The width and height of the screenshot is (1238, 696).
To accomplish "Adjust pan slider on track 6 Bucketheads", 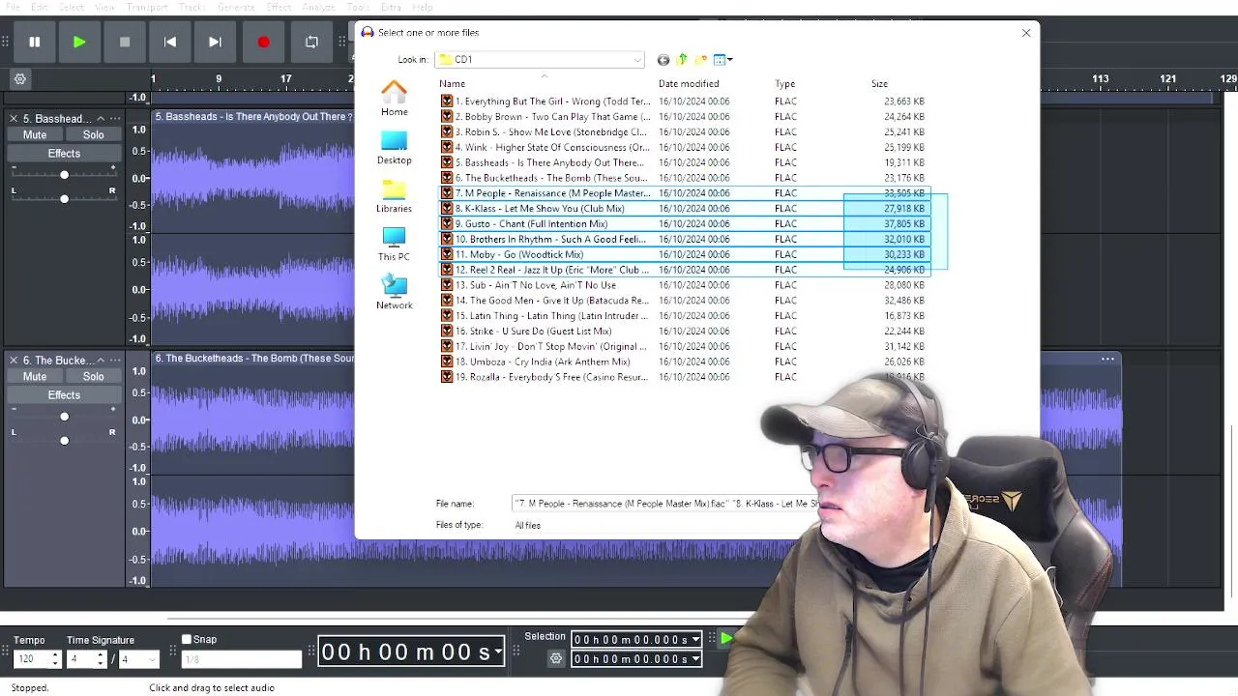I will click(64, 440).
